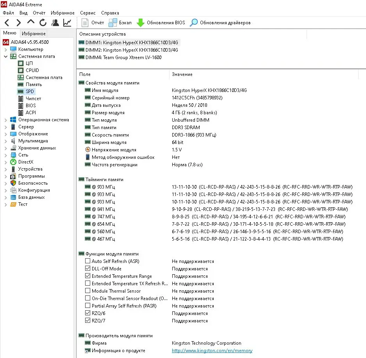Image resolution: width=366 pixels, height=358 pixels.
Task: Toggle Extended Temperature Range checkbox
Action: (87, 276)
